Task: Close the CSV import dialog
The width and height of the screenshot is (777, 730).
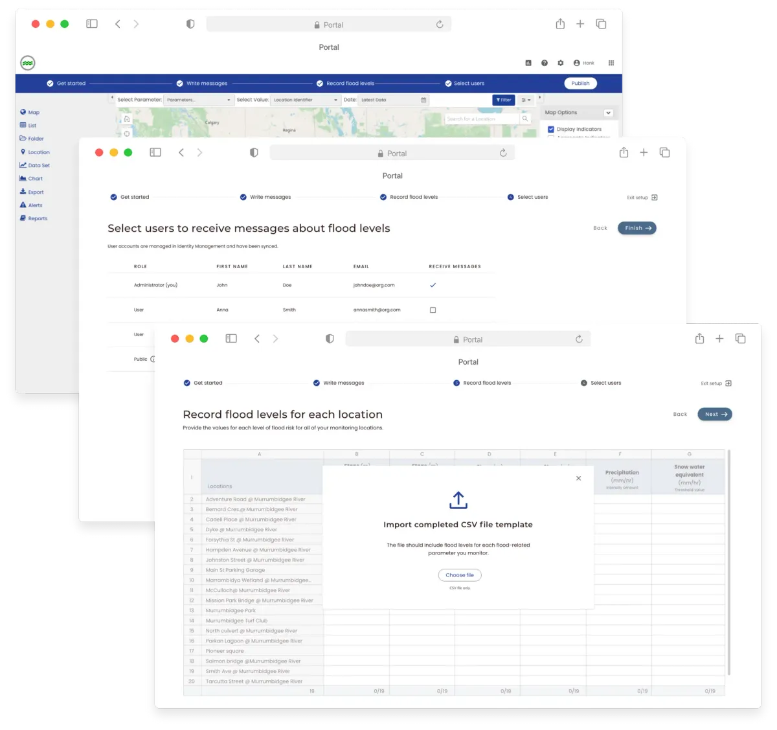Action: 578,478
